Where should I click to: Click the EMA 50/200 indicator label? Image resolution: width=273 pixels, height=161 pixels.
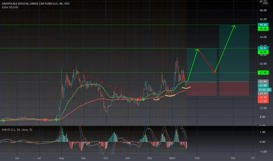coord(10,7)
